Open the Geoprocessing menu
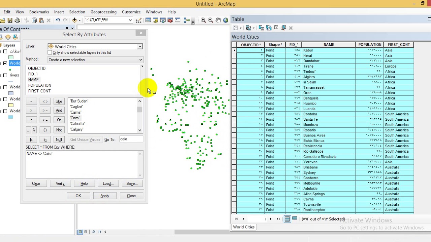 click(x=103, y=12)
